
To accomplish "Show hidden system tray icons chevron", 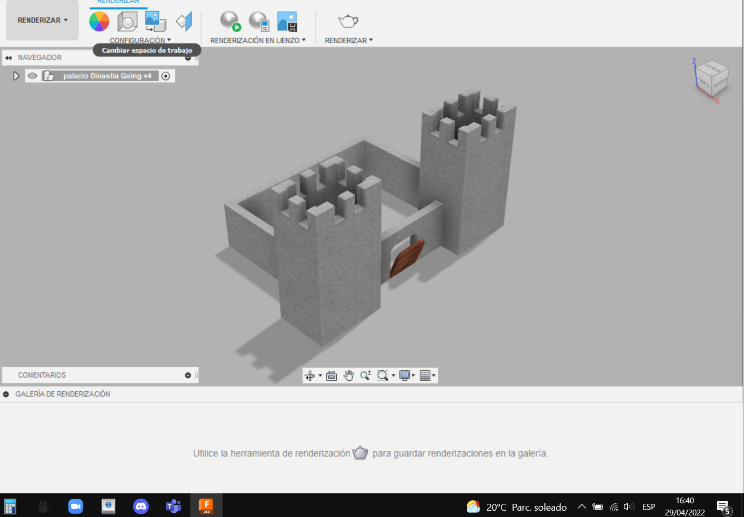I will click(581, 507).
